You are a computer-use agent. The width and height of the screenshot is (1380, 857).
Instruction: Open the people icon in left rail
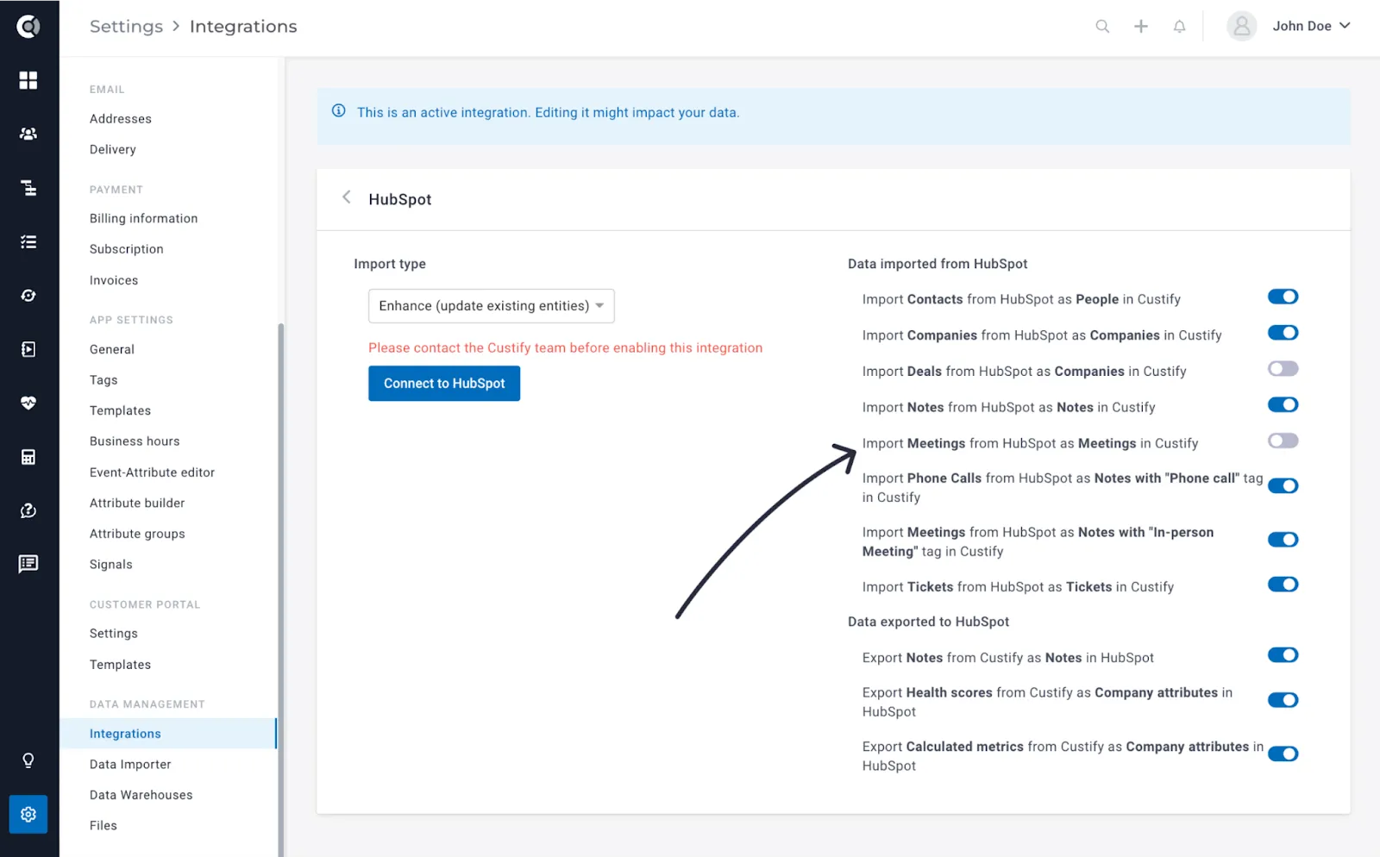point(28,134)
